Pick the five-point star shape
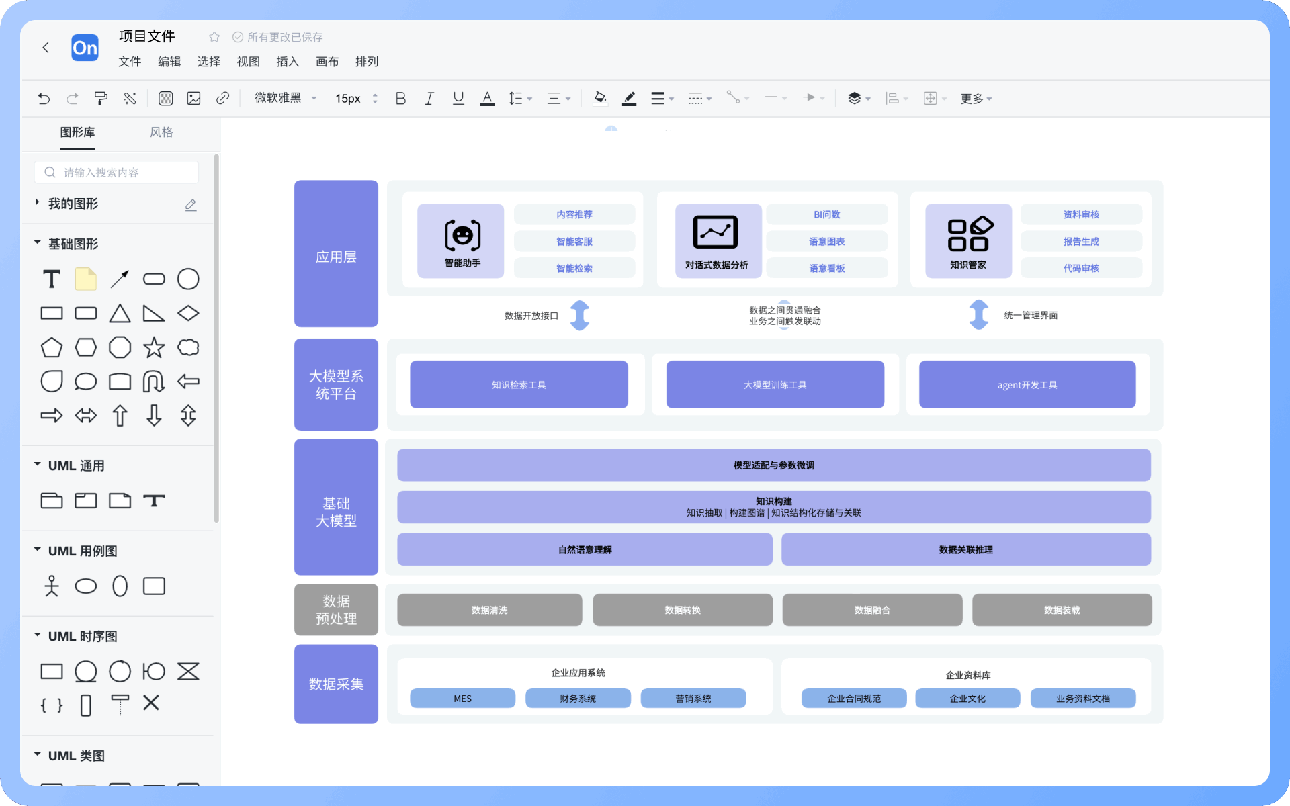This screenshot has width=1290, height=806. (154, 347)
